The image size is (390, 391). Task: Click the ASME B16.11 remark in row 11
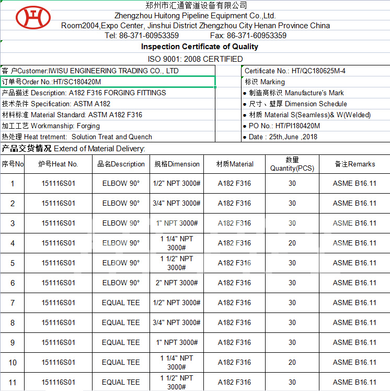pyautogui.click(x=354, y=382)
